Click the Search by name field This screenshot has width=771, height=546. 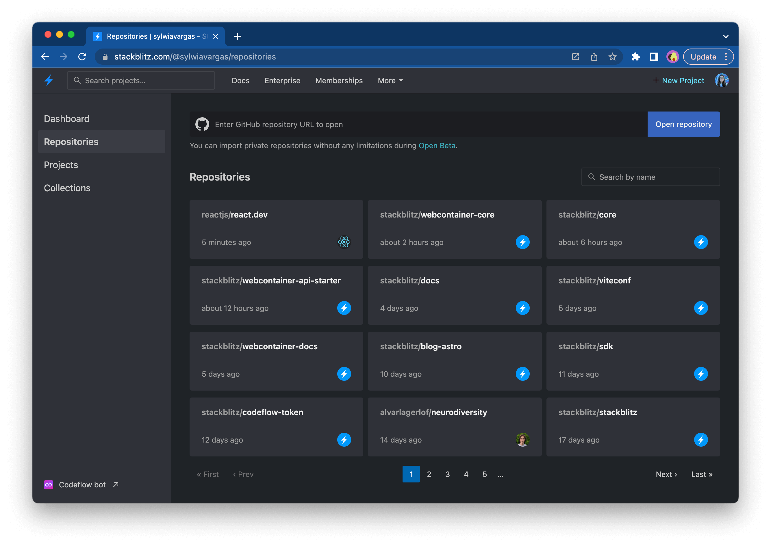(650, 177)
